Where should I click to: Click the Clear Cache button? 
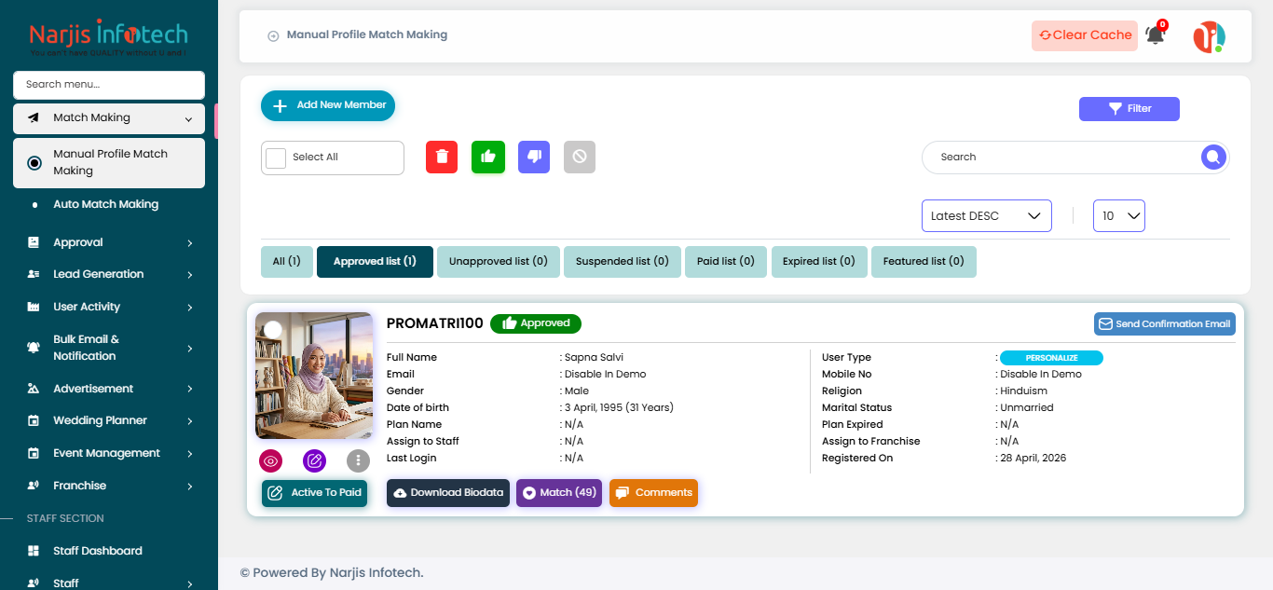coord(1085,35)
